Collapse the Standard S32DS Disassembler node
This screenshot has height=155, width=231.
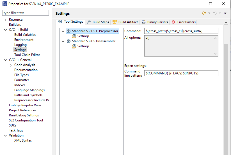coord(63,41)
